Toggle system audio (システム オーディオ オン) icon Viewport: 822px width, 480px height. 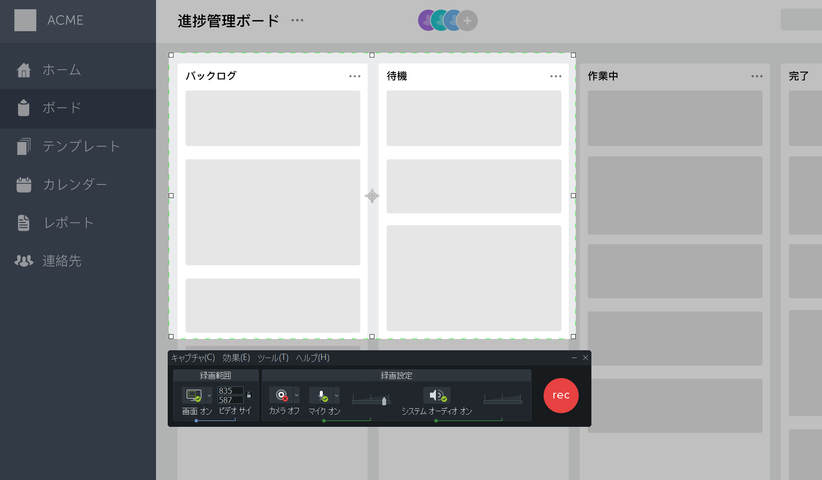(x=437, y=395)
